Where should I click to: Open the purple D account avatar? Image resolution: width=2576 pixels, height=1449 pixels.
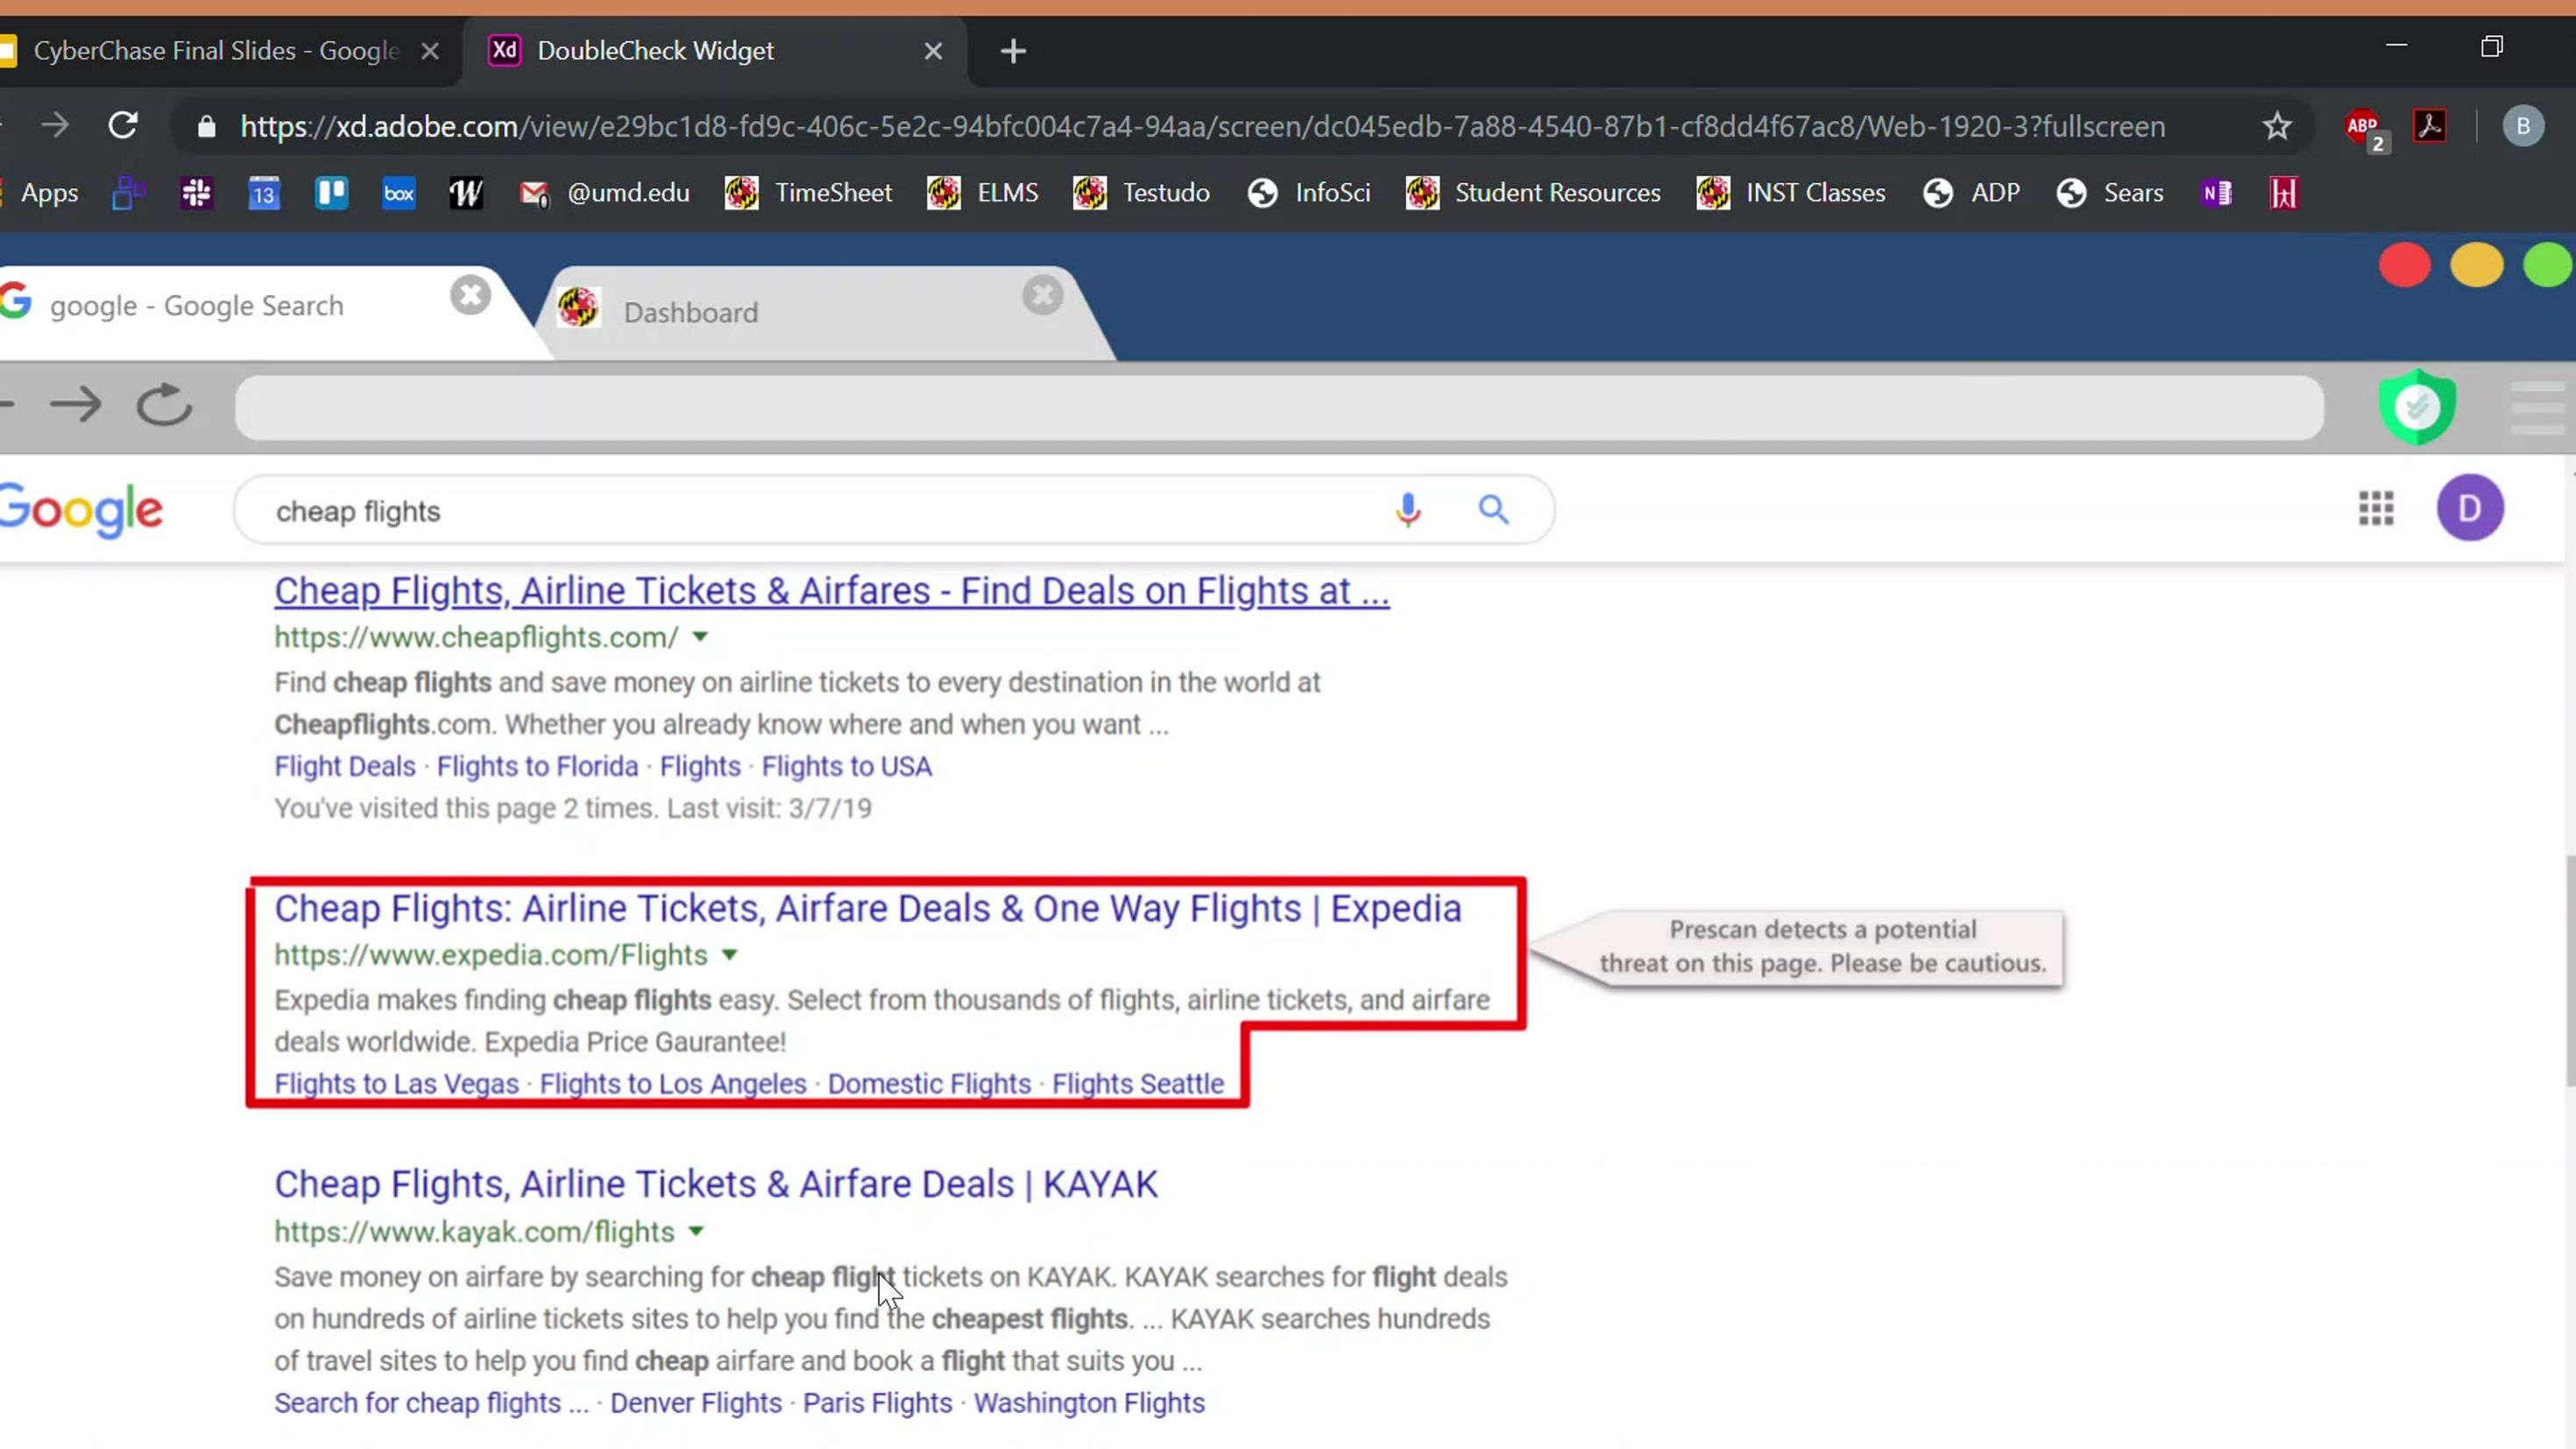coord(2470,508)
